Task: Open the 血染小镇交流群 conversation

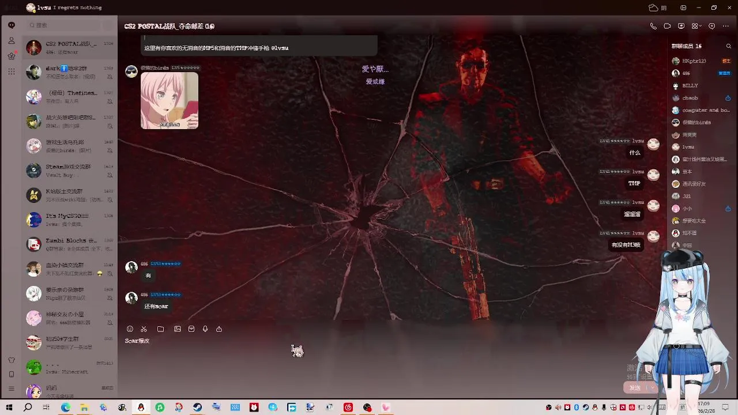Action: point(70,269)
